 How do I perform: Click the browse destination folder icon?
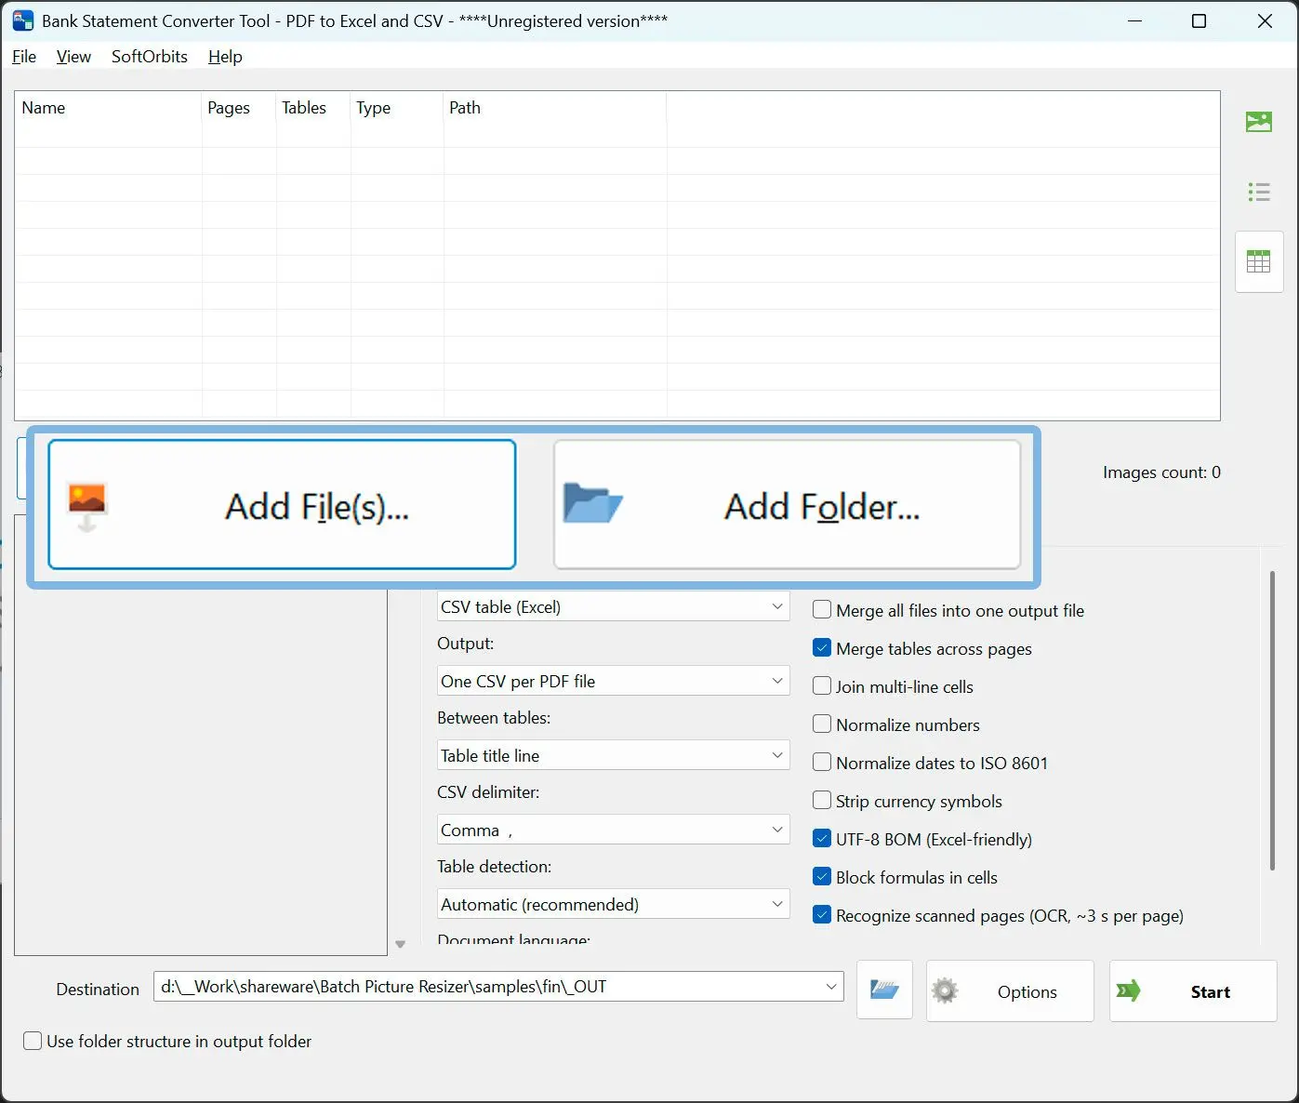coord(884,990)
